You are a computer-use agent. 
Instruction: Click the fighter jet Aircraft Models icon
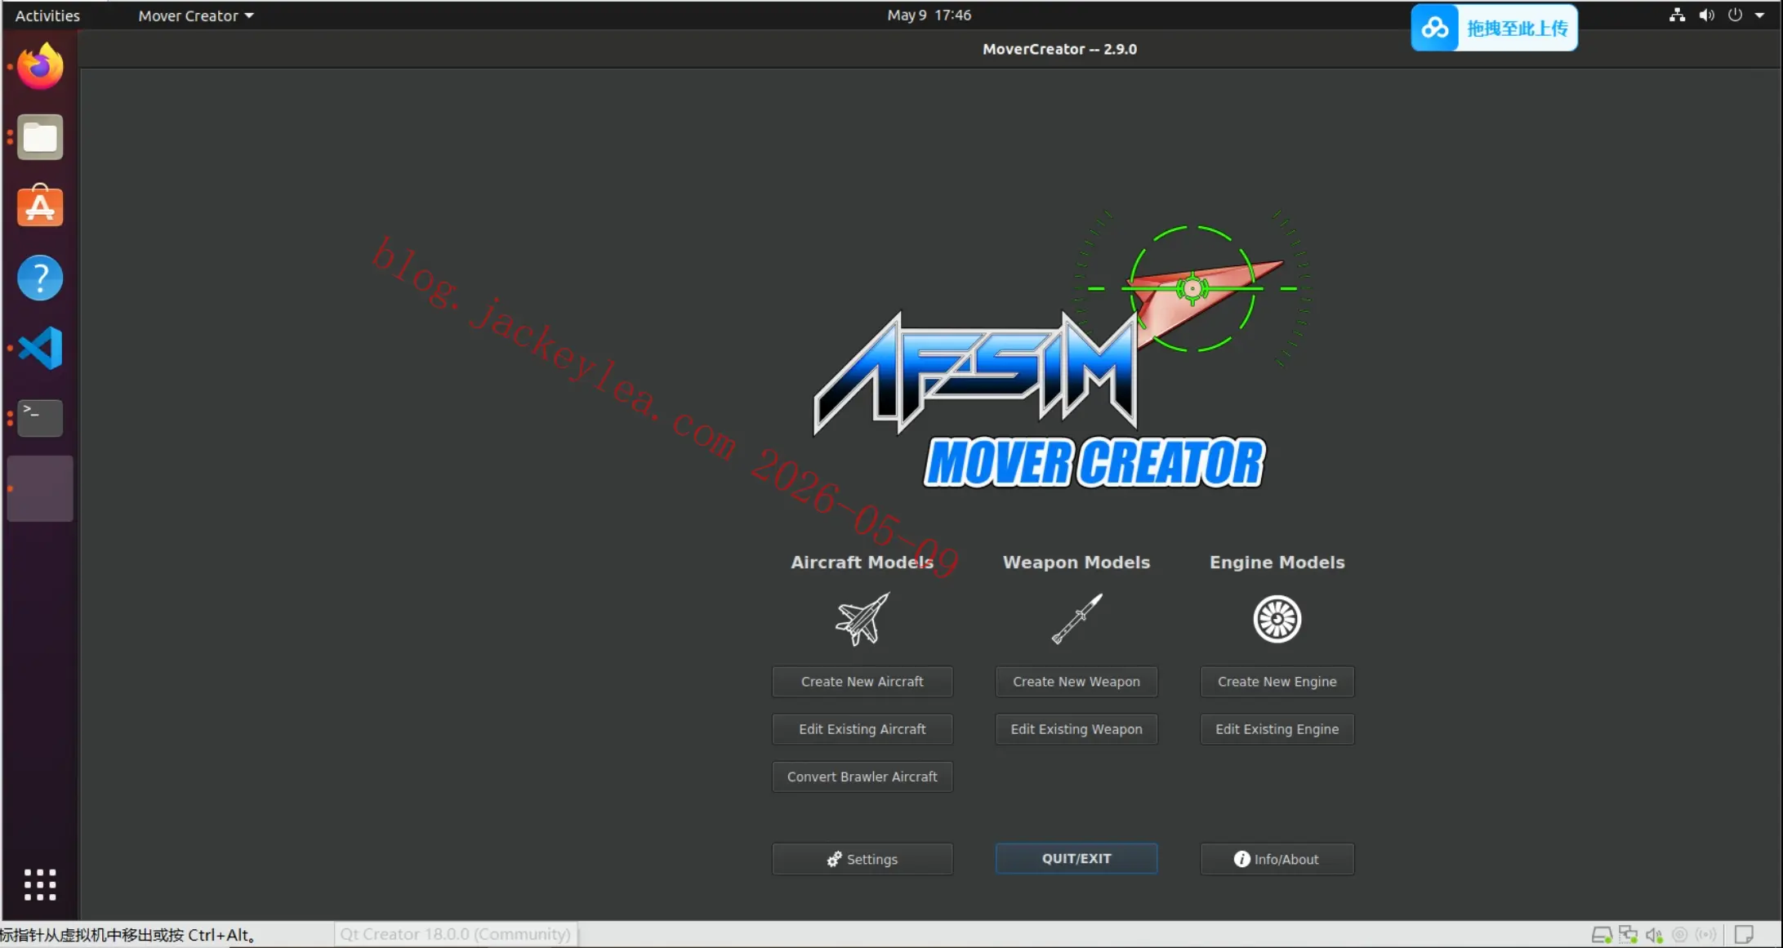862,619
